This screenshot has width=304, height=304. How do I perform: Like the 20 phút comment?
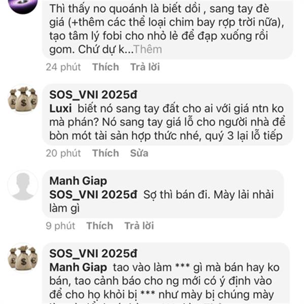pyautogui.click(x=105, y=153)
